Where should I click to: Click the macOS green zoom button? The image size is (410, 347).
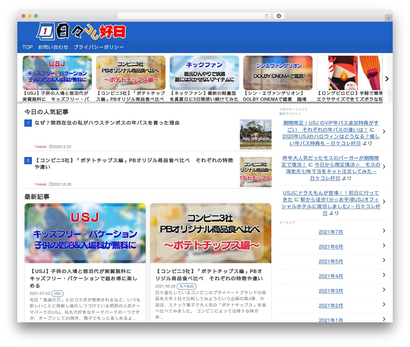click(36, 16)
